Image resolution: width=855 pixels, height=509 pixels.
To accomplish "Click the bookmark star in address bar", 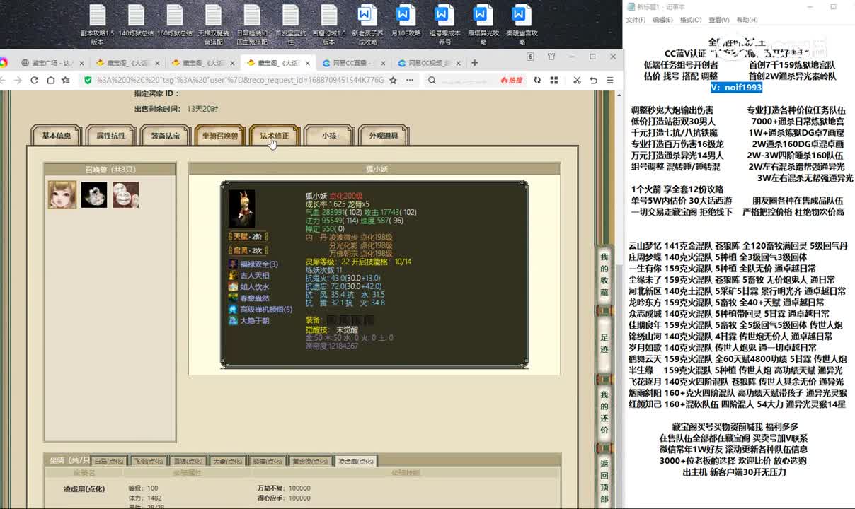I will point(393,81).
